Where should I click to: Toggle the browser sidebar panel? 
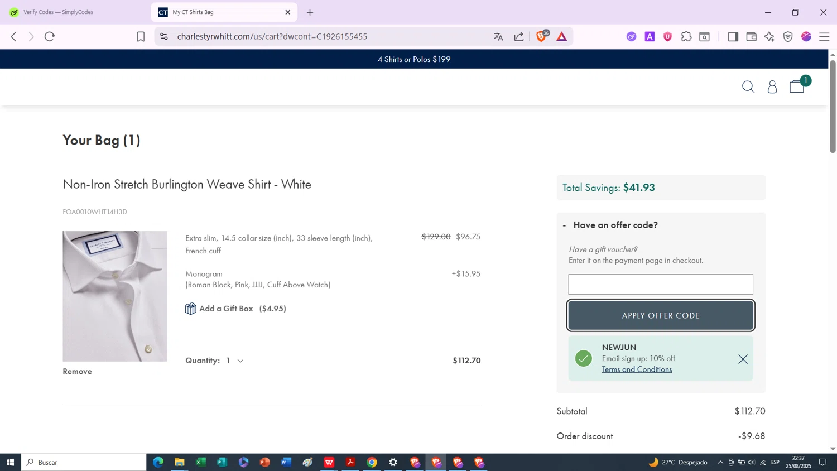(x=733, y=37)
